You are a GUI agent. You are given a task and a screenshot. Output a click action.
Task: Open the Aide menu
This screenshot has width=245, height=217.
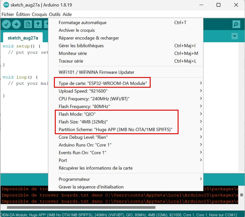67,14
